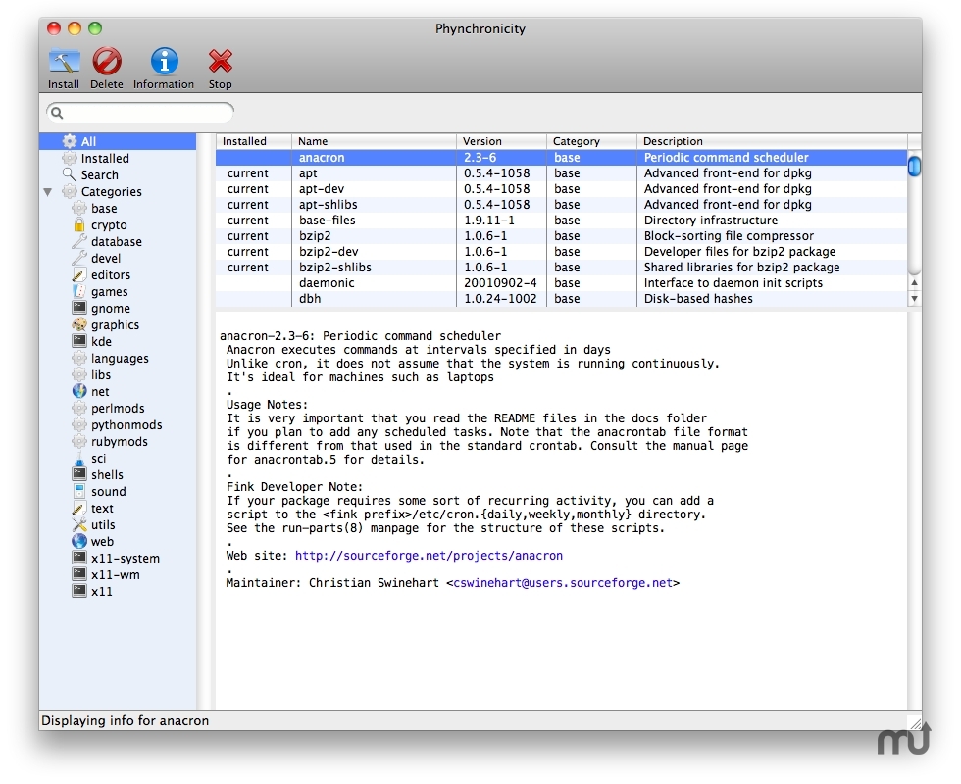Click the Stop red X toolbar icon
The image size is (961, 784).
point(220,64)
